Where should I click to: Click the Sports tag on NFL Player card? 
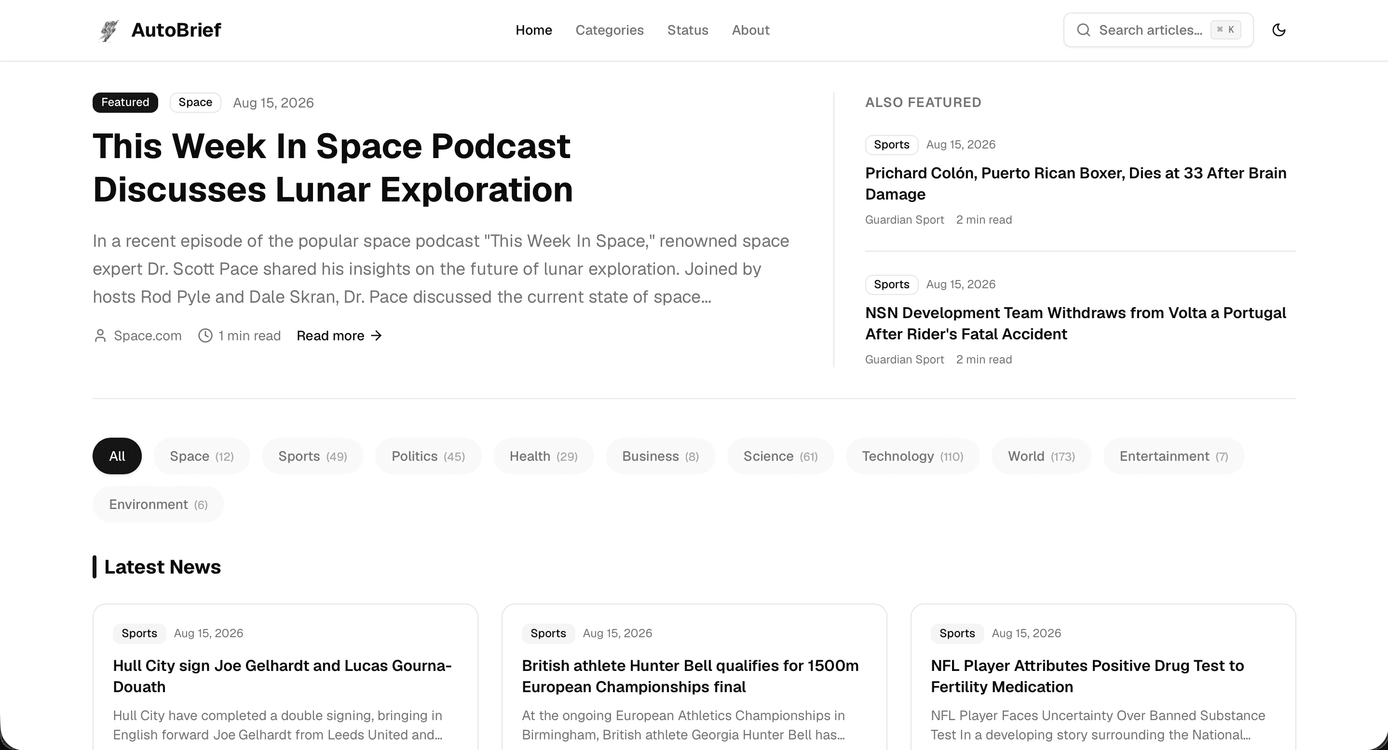click(957, 633)
